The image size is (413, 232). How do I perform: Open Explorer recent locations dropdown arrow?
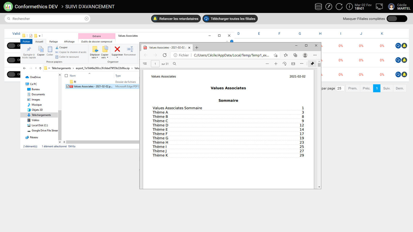pos(36,68)
